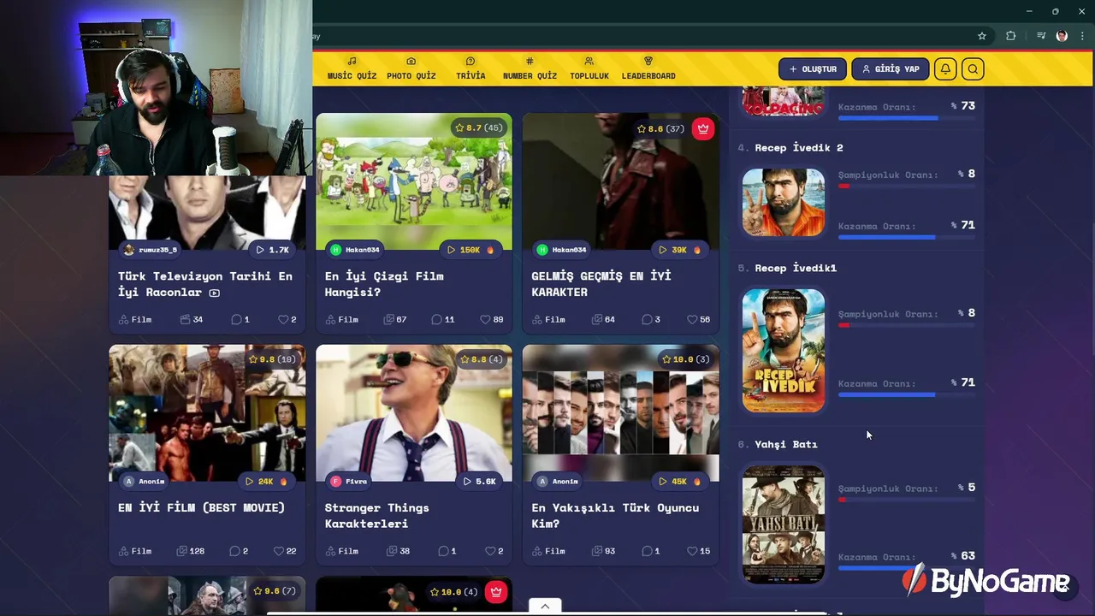Switch to the Trivia tab
Image resolution: width=1095 pixels, height=616 pixels.
click(471, 68)
